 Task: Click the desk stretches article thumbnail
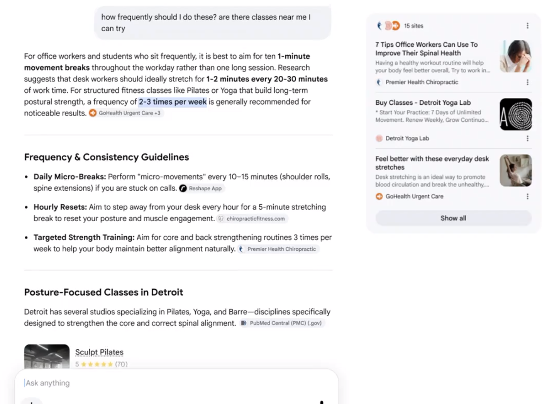click(516, 171)
